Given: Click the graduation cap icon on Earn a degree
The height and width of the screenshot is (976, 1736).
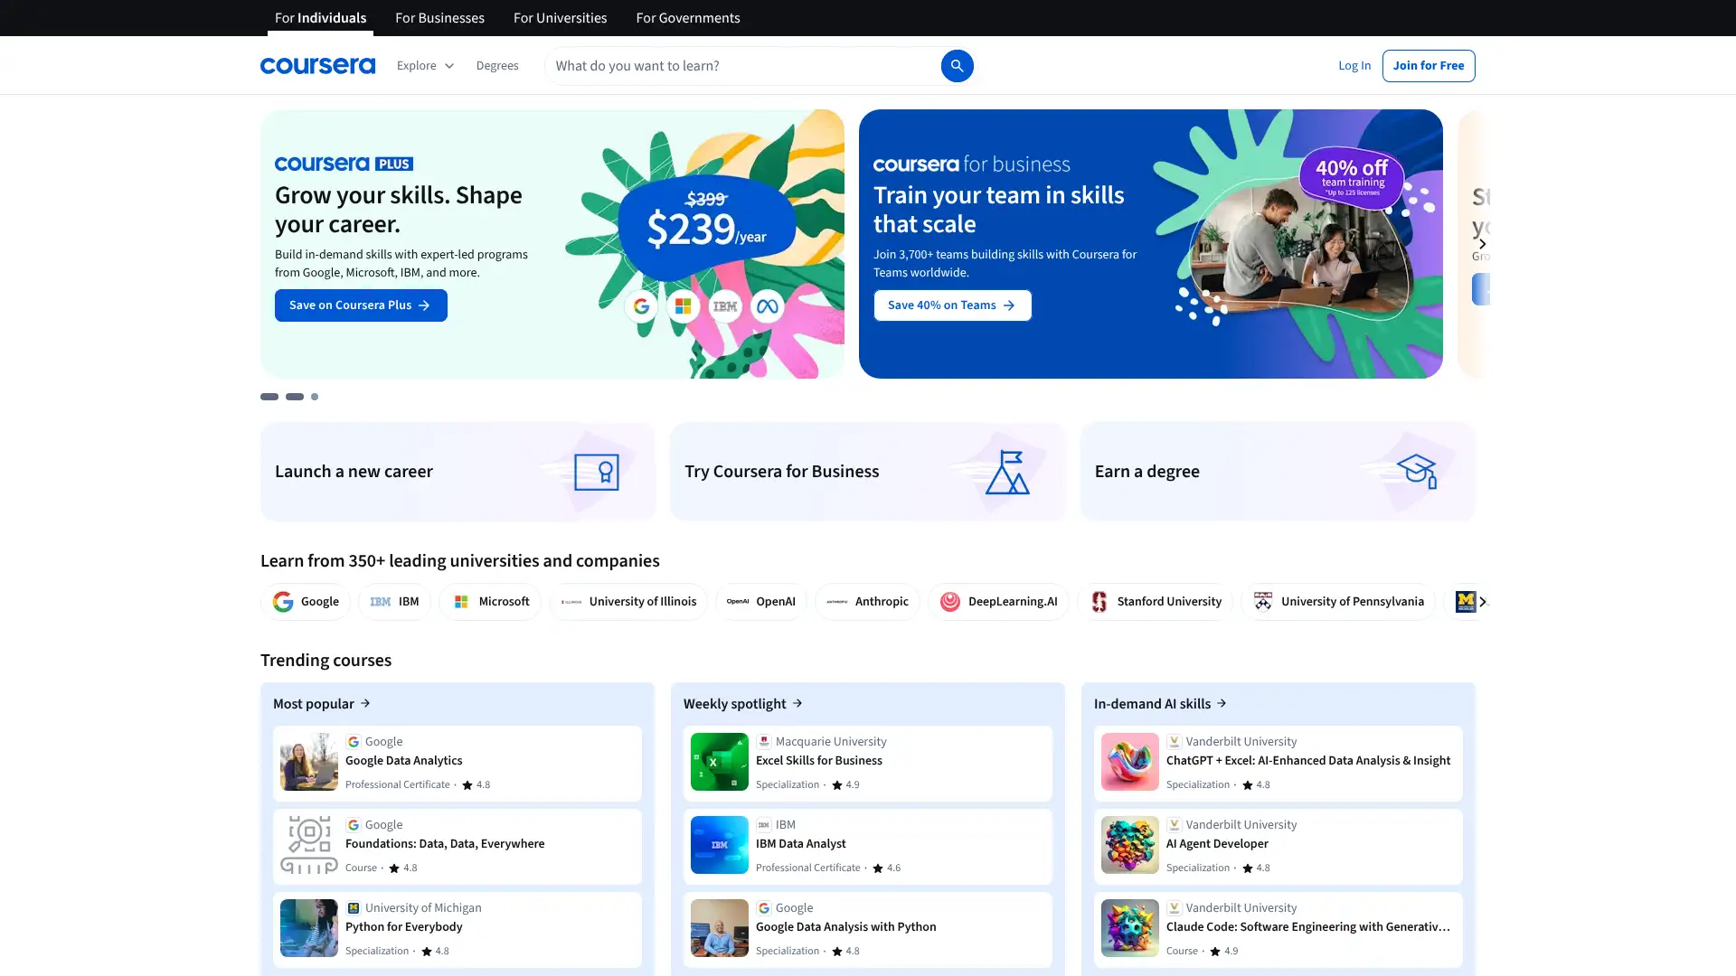Looking at the screenshot, I should (x=1417, y=472).
